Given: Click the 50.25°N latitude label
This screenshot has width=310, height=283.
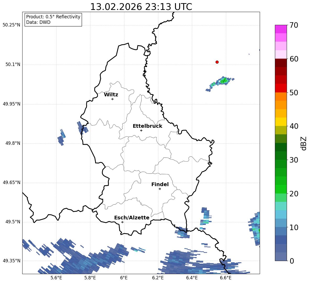Looking at the screenshot, I should coord(12,25).
